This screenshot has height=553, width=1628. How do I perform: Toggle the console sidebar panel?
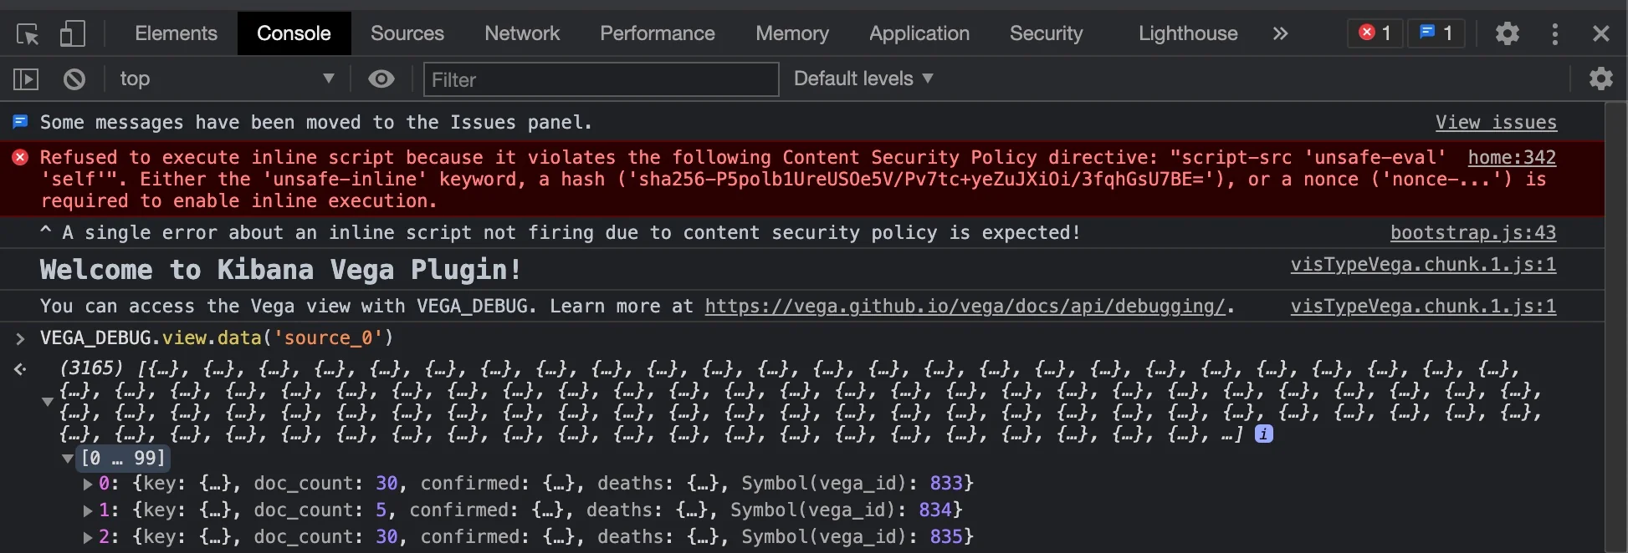pos(26,79)
